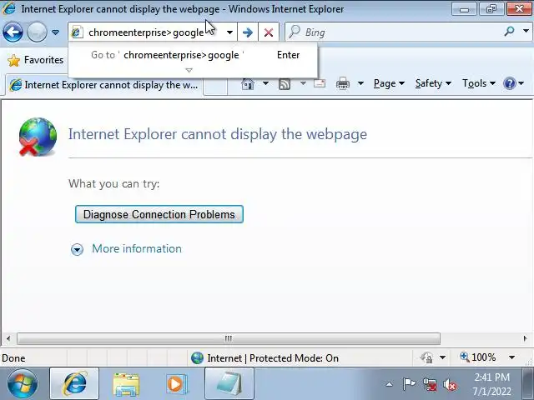The image size is (534, 400).
Task: Open the Home button dropdown arrow
Action: click(265, 83)
